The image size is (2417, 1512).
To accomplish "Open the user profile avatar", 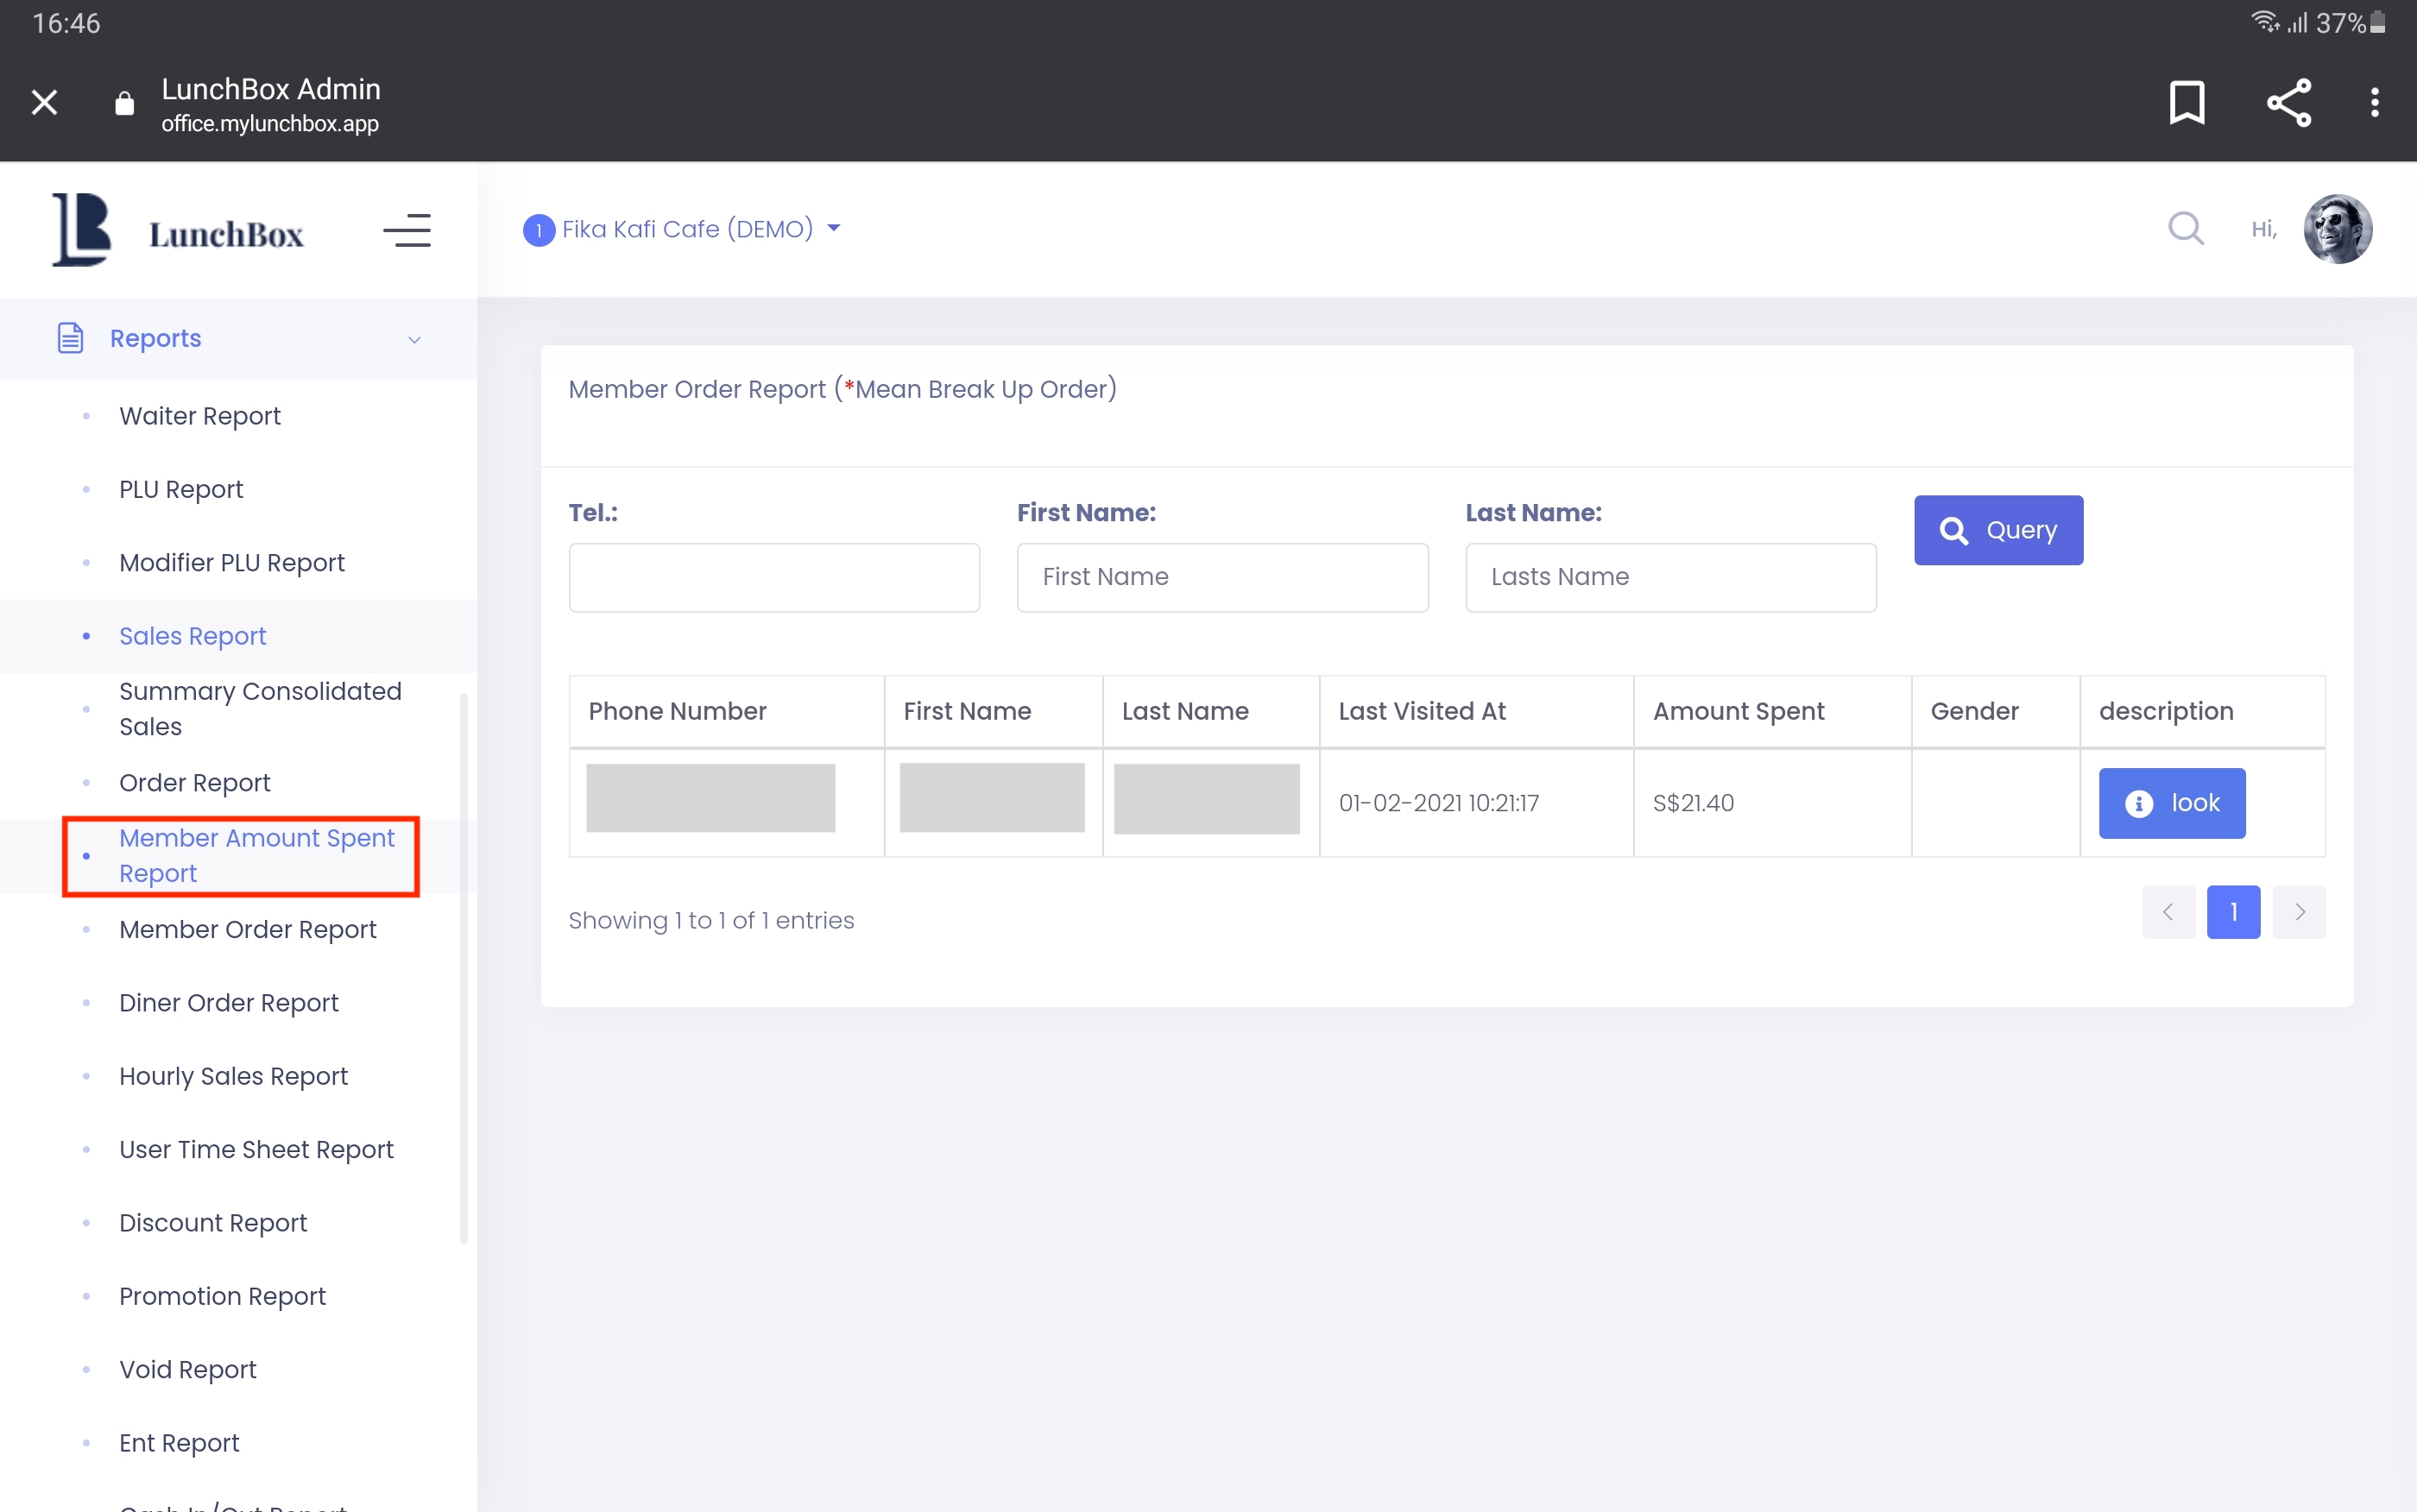I will pyautogui.click(x=2337, y=229).
